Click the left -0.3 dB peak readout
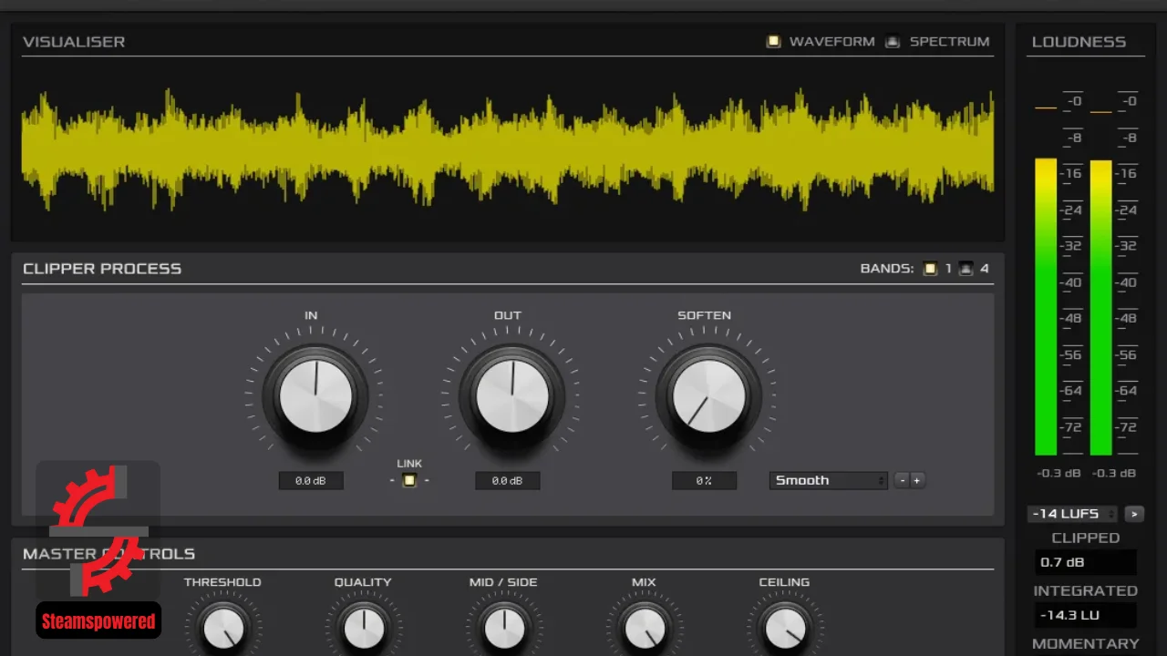Screen dimensions: 1167x656 1059,473
